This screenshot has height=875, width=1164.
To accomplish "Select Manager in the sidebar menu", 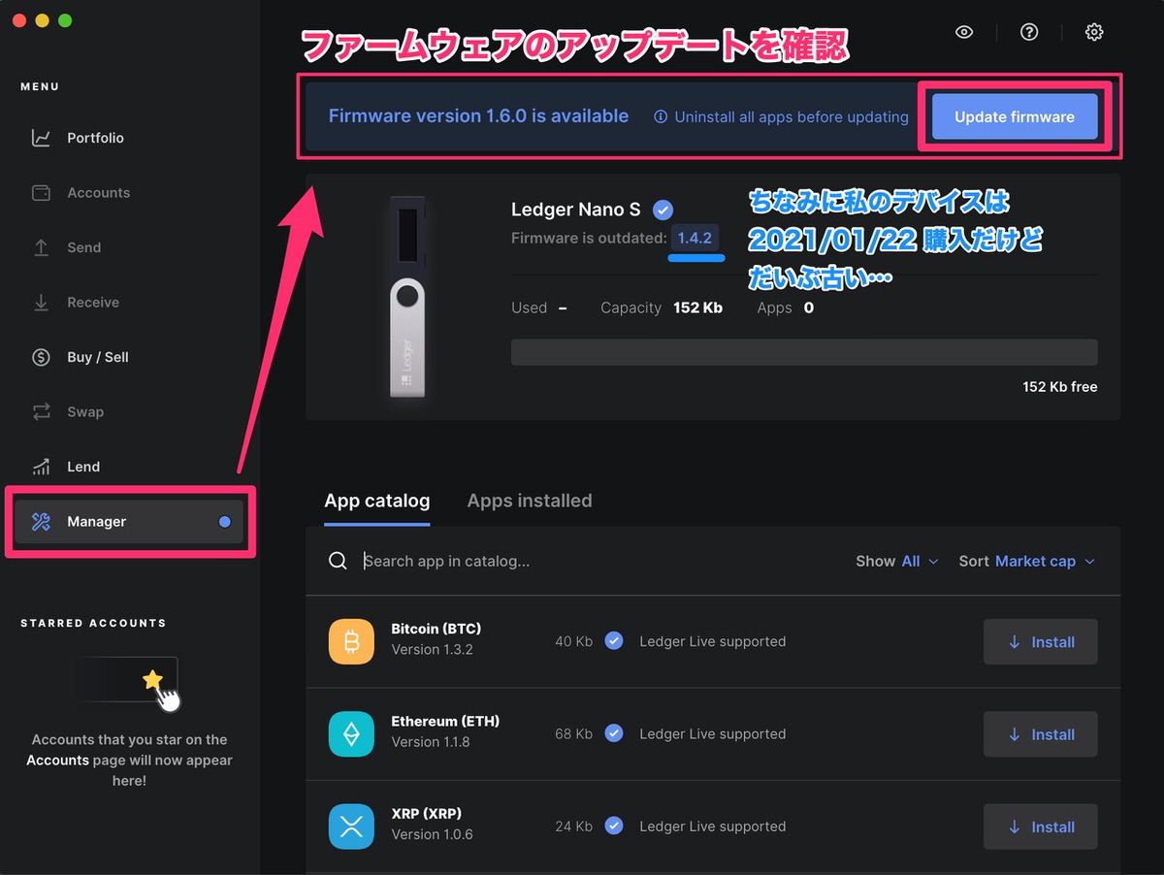I will pos(129,522).
